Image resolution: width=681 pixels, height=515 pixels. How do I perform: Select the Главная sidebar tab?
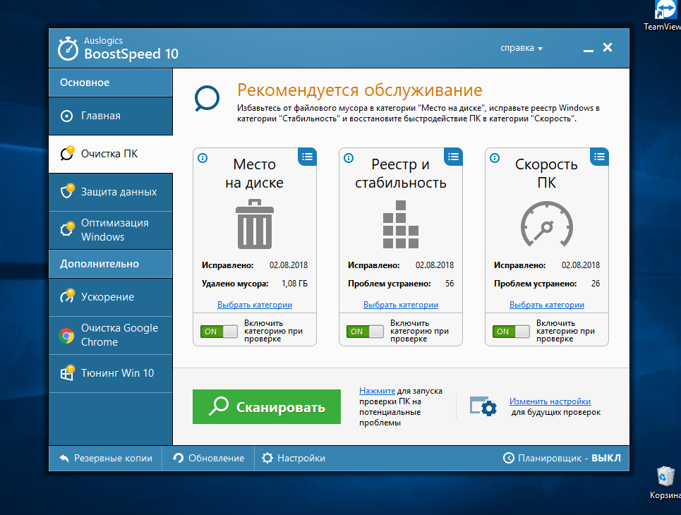coord(111,116)
